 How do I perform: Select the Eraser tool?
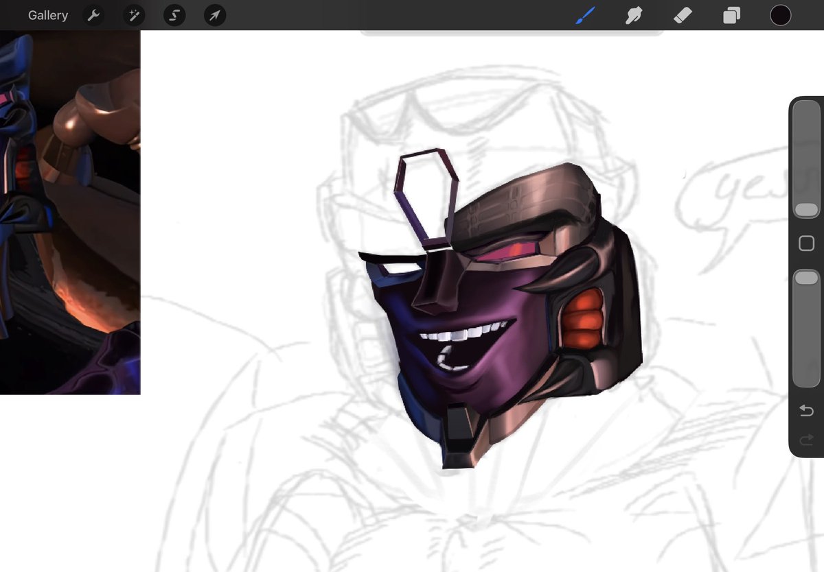point(683,15)
